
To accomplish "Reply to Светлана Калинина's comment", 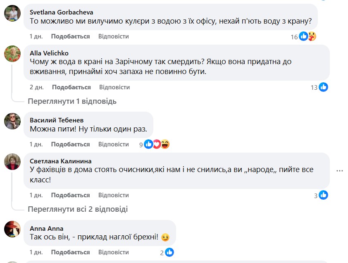I will 114,195.
